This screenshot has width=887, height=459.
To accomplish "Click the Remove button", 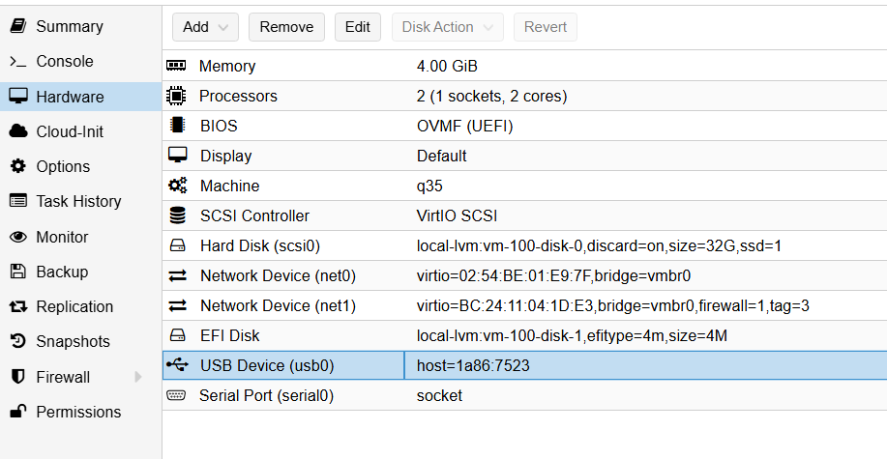I will point(287,27).
